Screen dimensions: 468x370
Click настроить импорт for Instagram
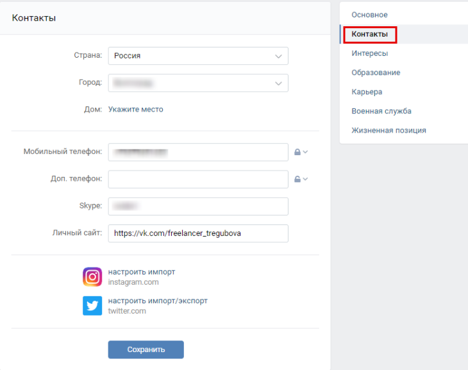click(x=142, y=272)
